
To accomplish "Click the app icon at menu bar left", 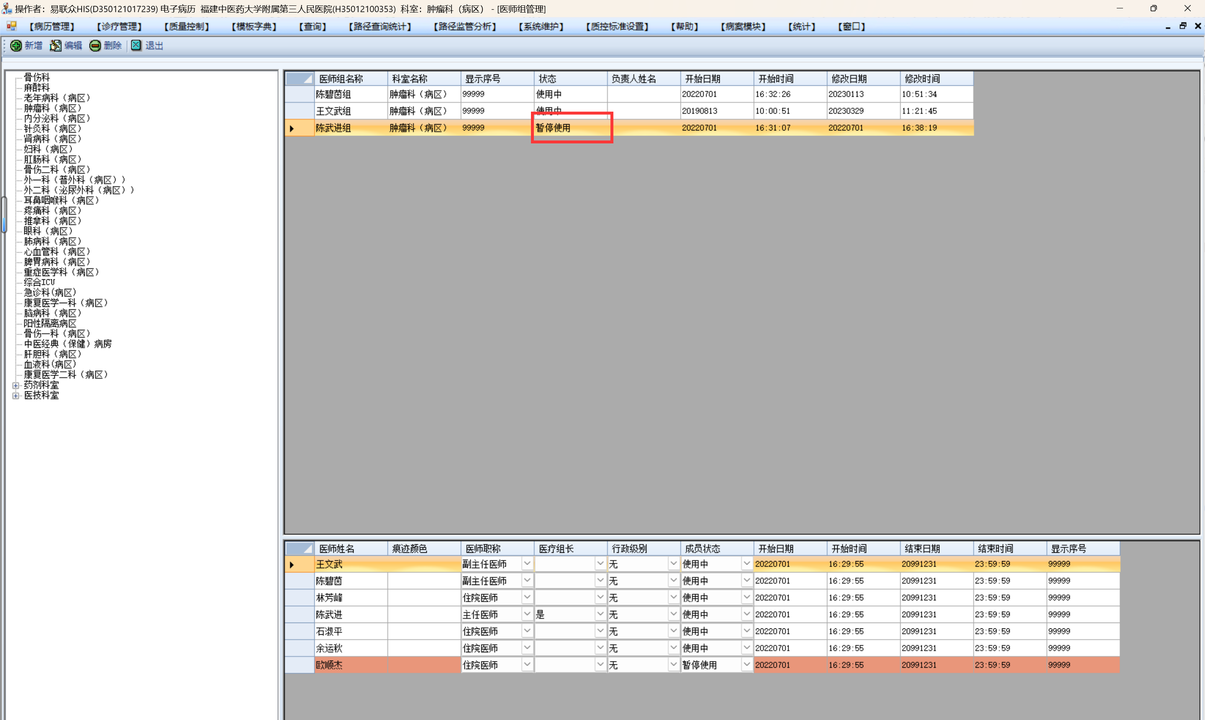I will point(12,26).
